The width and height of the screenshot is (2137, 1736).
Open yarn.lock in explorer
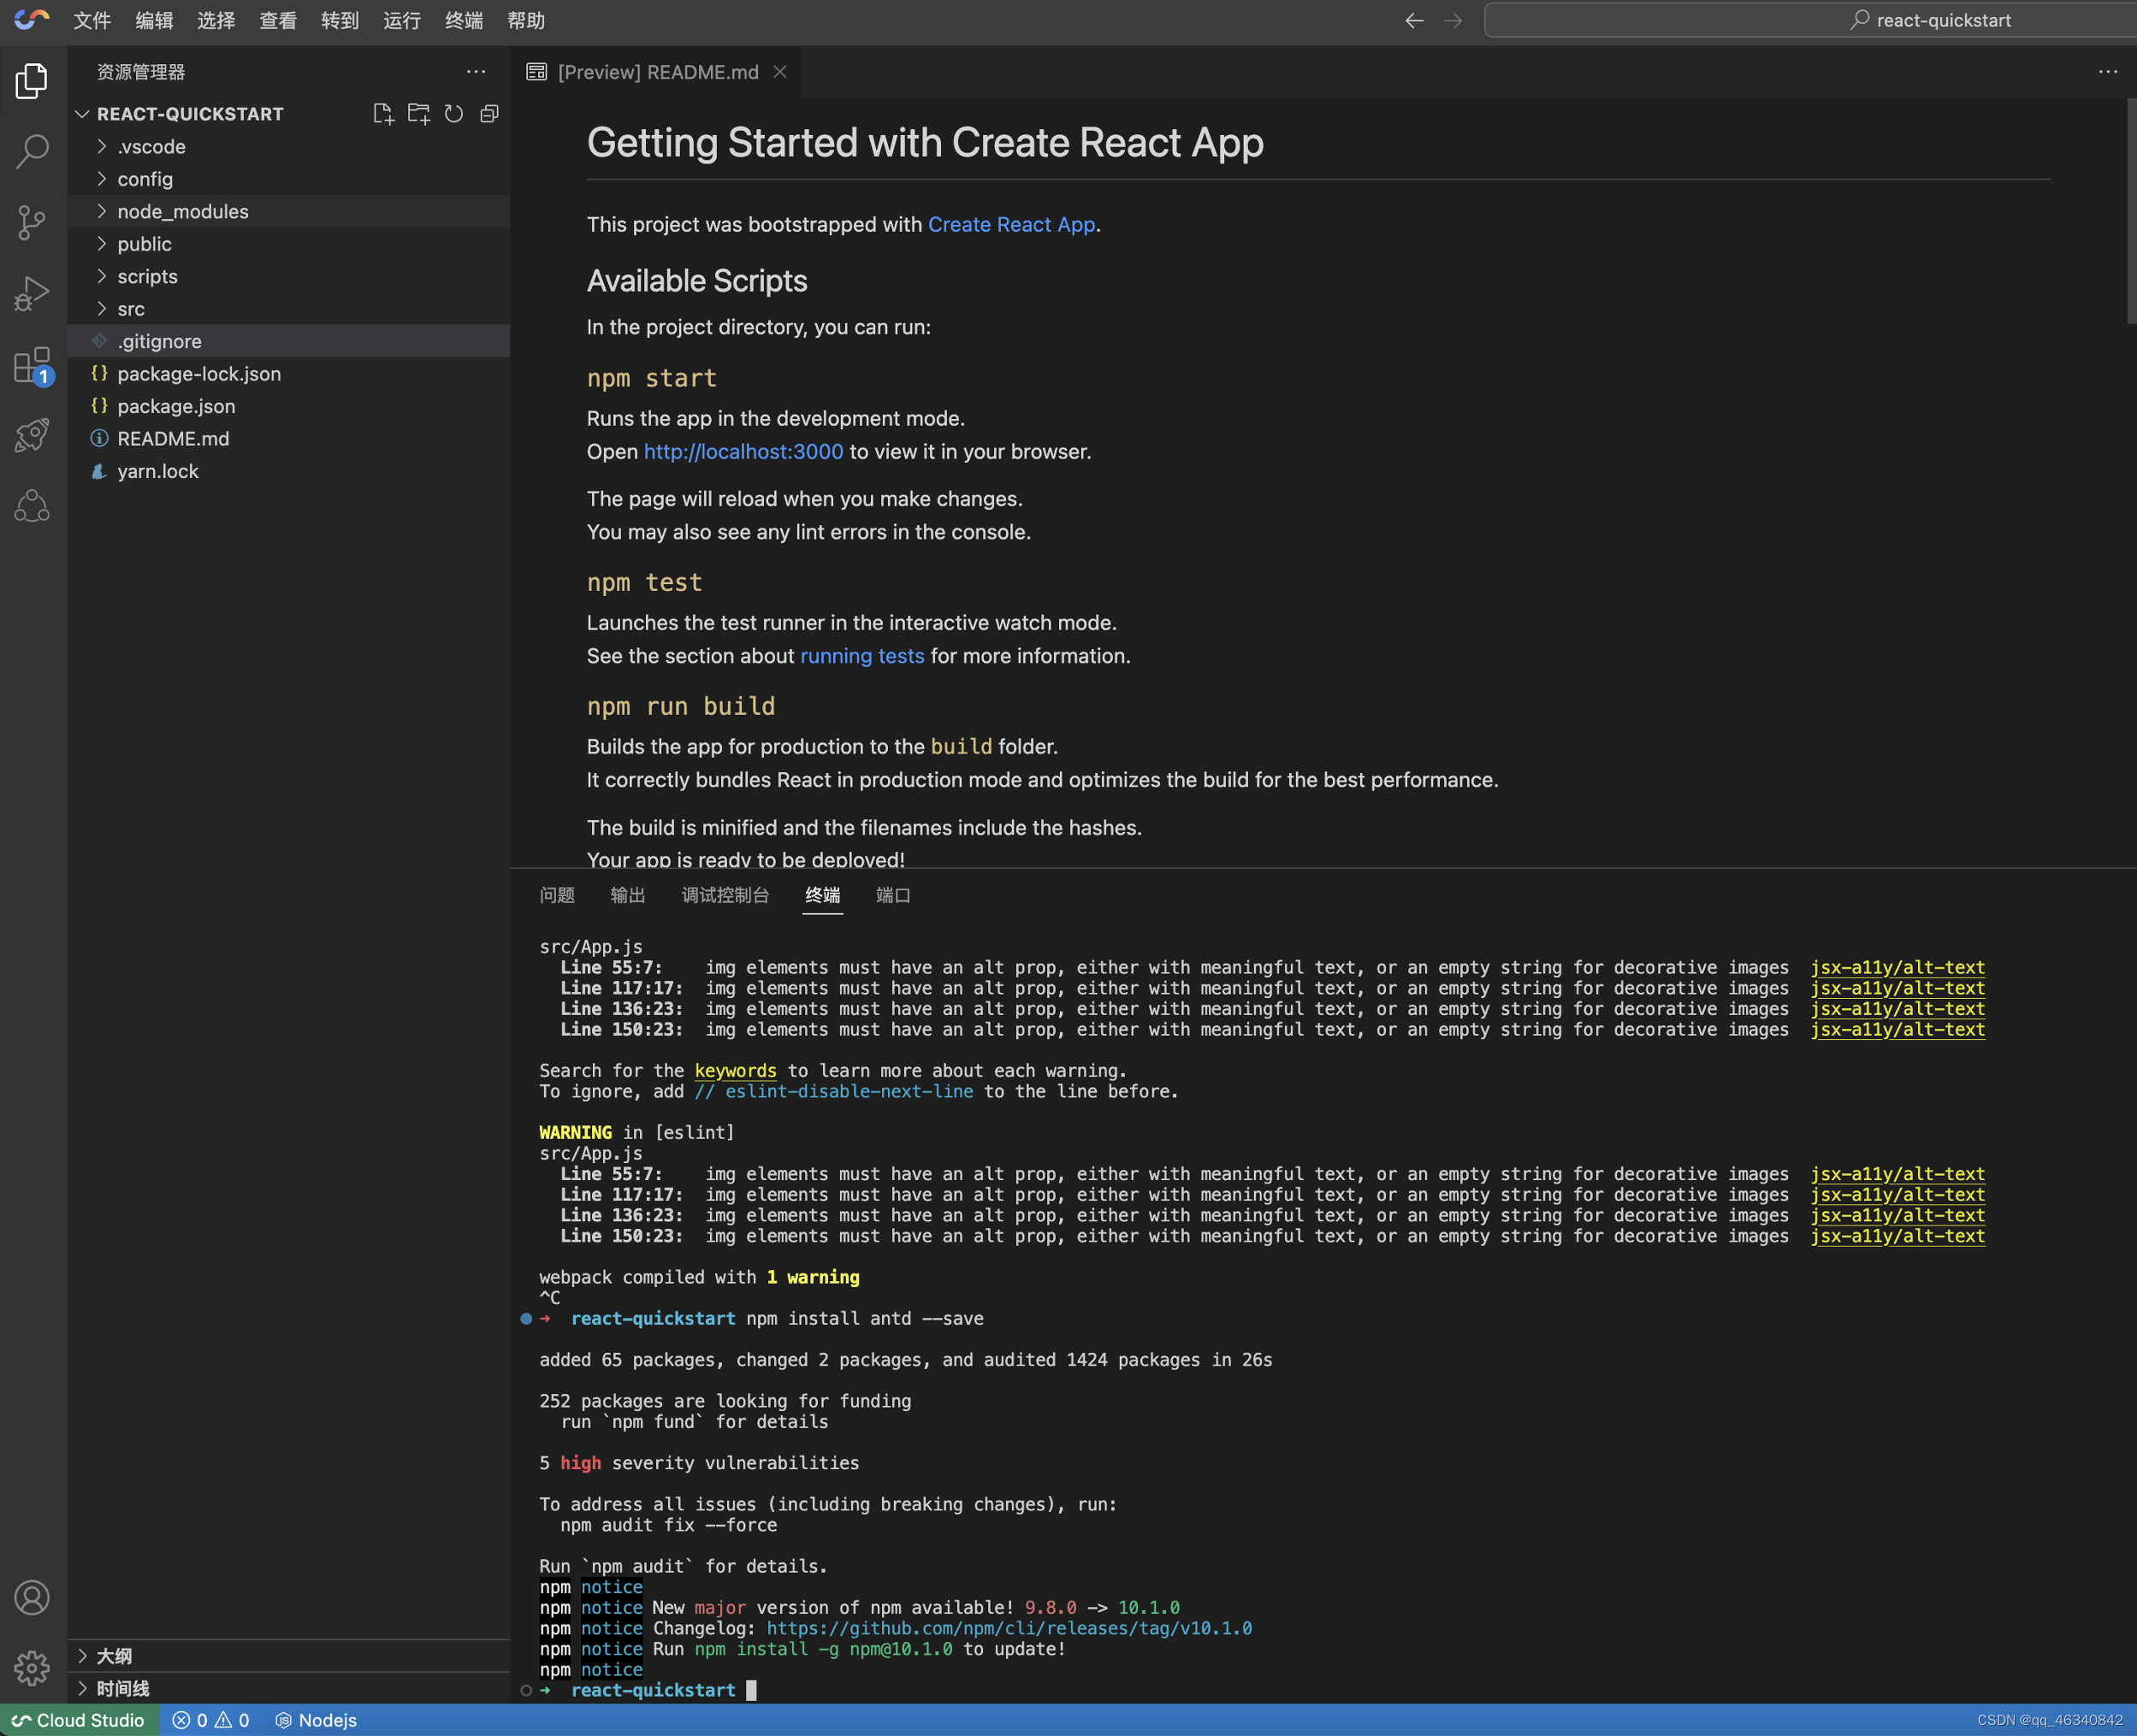pos(288,471)
